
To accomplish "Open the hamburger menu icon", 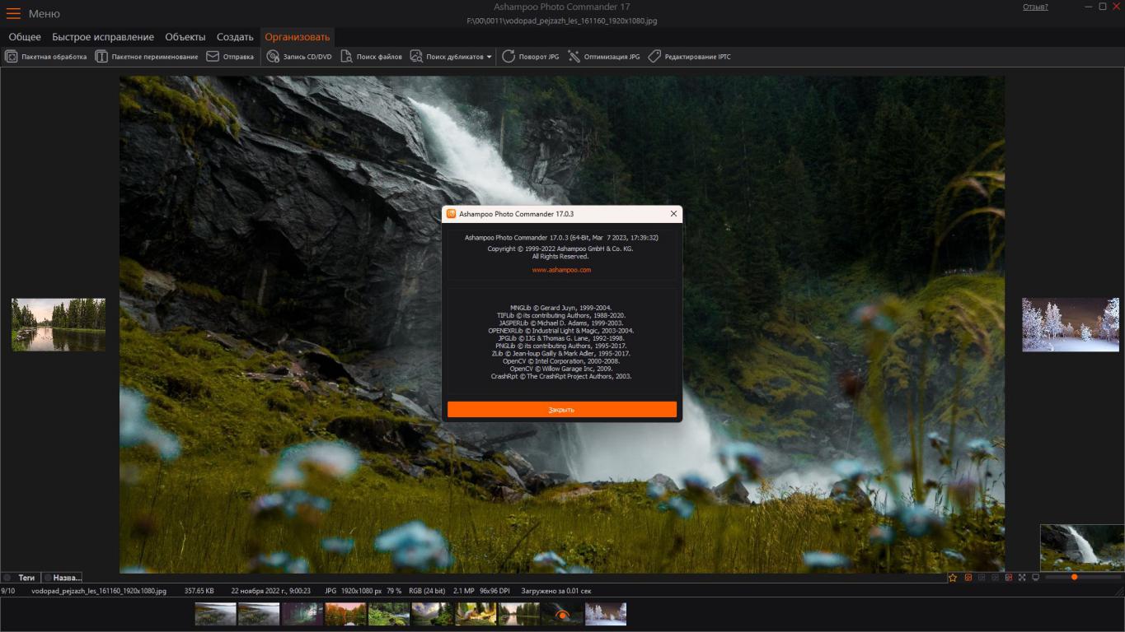I will (x=13, y=13).
